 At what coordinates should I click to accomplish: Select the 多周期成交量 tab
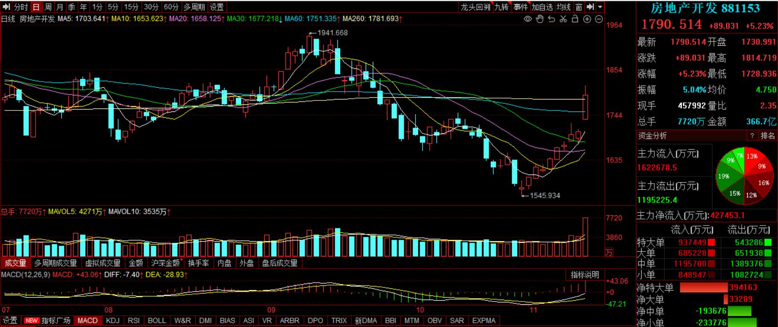pyautogui.click(x=55, y=263)
